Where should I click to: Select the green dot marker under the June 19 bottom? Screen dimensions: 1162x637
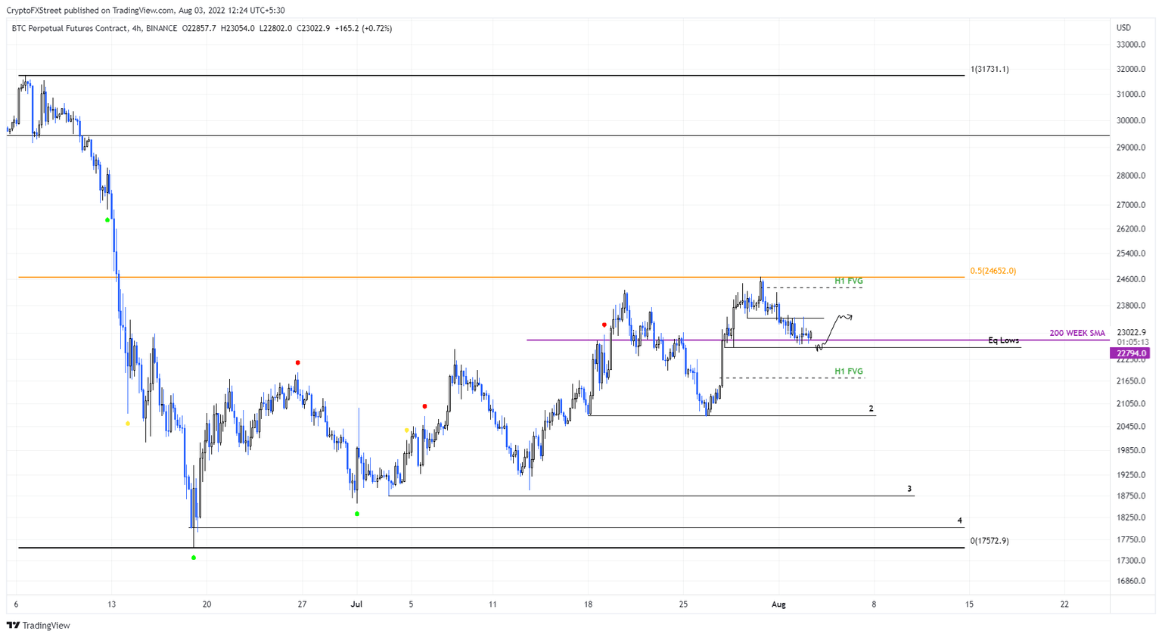(194, 558)
